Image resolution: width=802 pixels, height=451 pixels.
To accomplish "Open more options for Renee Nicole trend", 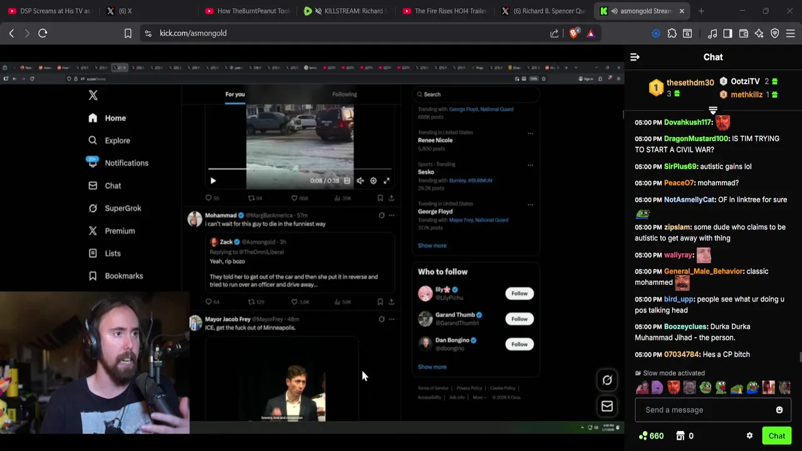I will (x=530, y=133).
